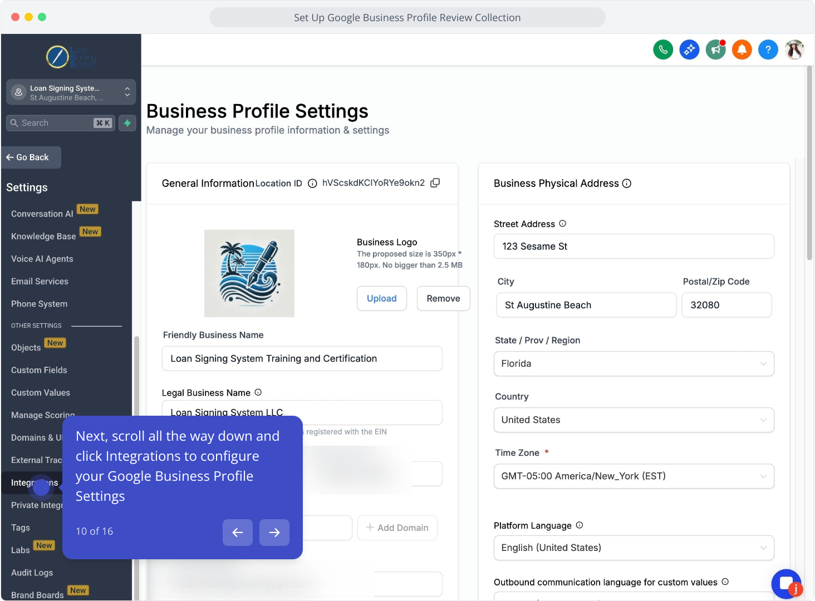This screenshot has width=815, height=601.
Task: Go to previous tutorial step
Action: tap(238, 533)
